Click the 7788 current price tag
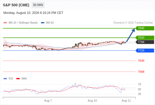155x105 pixels. tap(145, 42)
